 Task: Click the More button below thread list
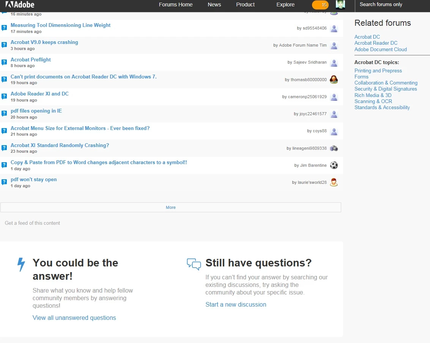(x=170, y=207)
